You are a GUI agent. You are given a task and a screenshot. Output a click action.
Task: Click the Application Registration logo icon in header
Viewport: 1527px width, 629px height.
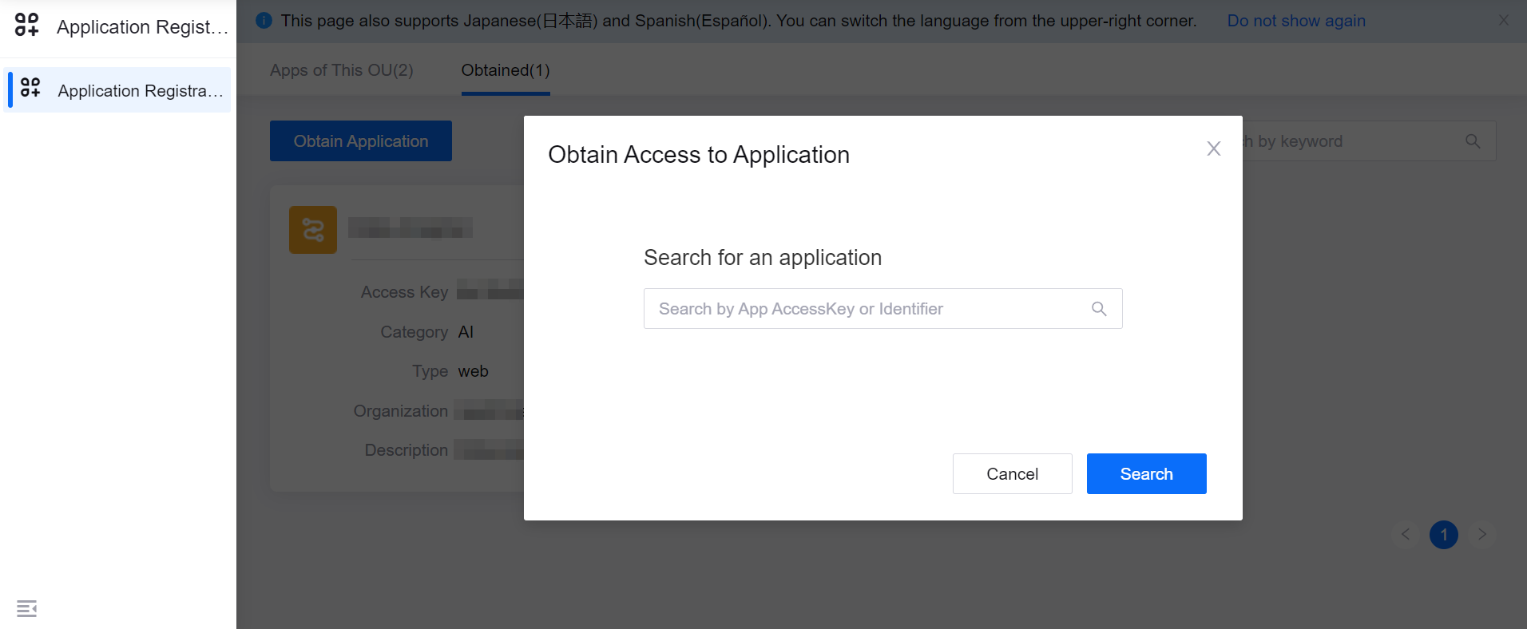coord(27,25)
